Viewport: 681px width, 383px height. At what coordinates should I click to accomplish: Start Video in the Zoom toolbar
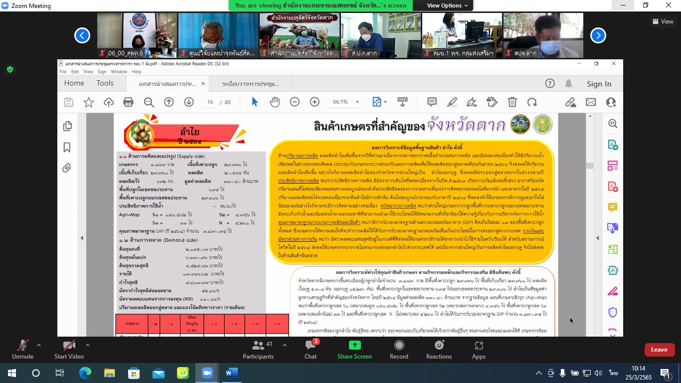click(x=69, y=350)
